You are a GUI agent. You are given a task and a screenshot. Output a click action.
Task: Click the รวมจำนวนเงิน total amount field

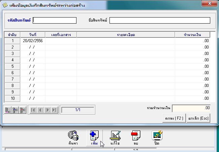[x=191, y=108]
